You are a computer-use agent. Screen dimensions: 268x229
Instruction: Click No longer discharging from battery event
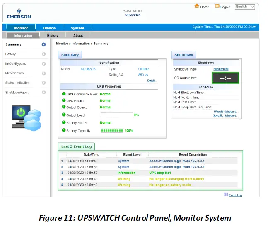pos(176,179)
